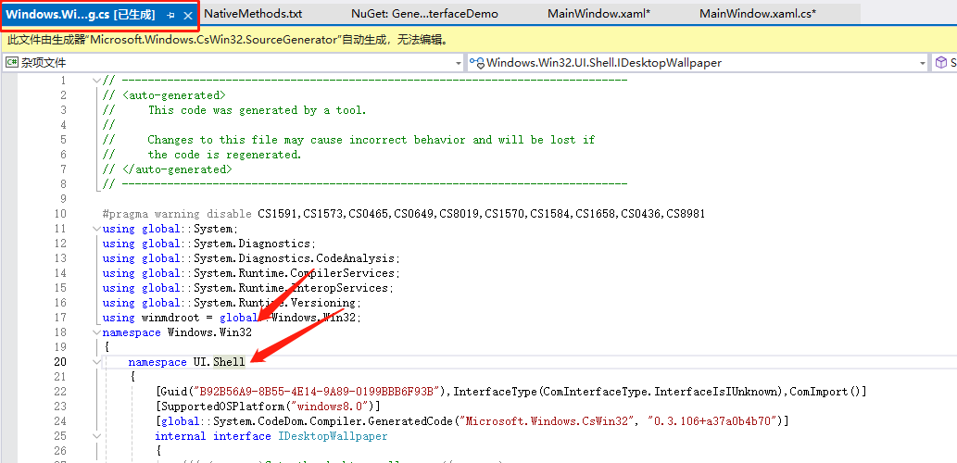957x463 pixels.
Task: Click the 'winmdroot' alias on line 17
Action: (170, 318)
